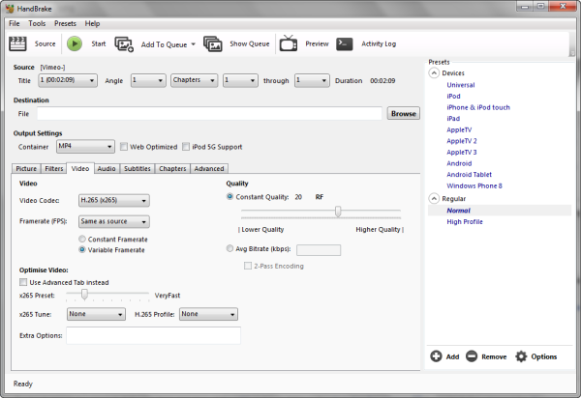Collapse the Devices preset group

coord(433,73)
